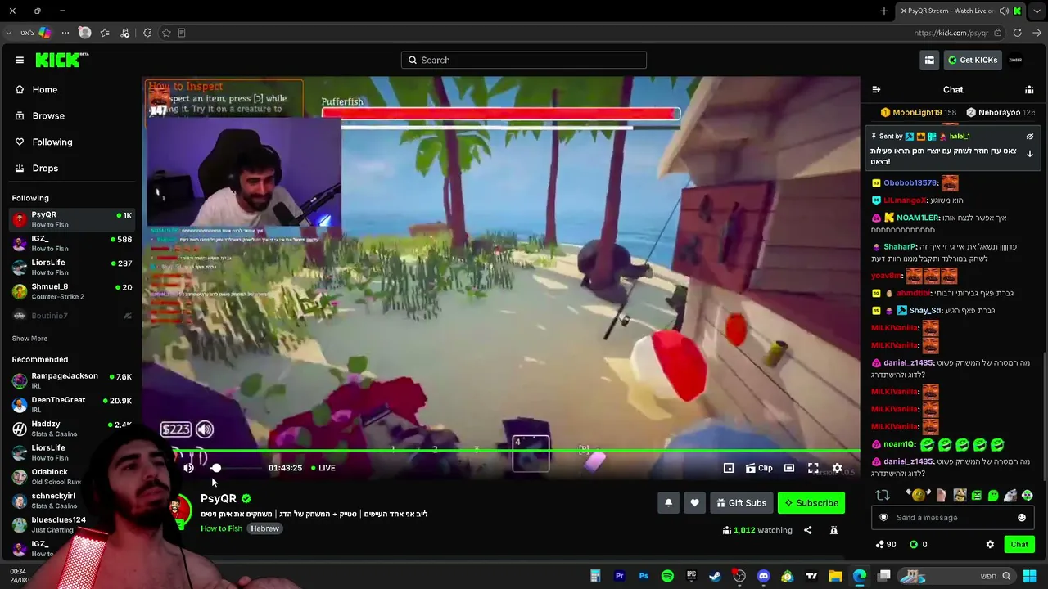Open the How to Fish category link
Screen dimensions: 1048x589
(x=221, y=528)
